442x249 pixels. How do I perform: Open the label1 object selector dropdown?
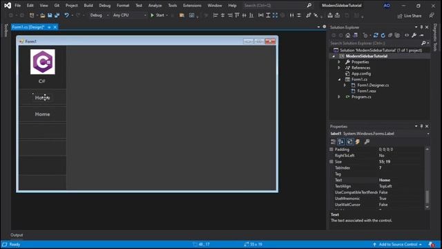428,133
